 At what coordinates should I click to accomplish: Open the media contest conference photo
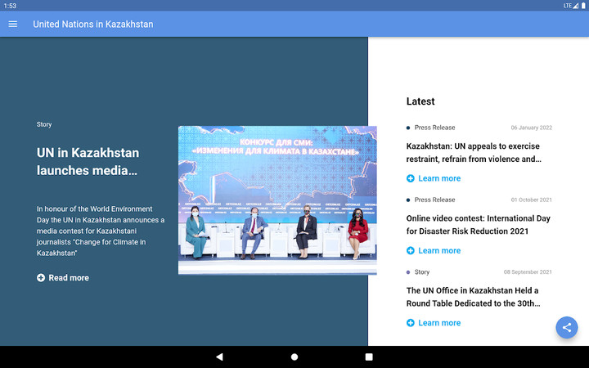(277, 200)
